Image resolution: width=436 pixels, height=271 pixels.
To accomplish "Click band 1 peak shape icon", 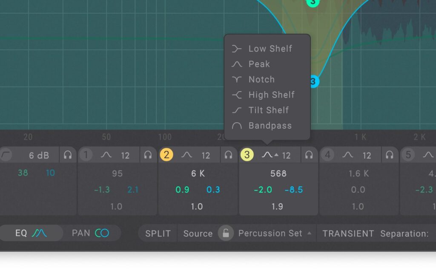I will click(x=106, y=155).
